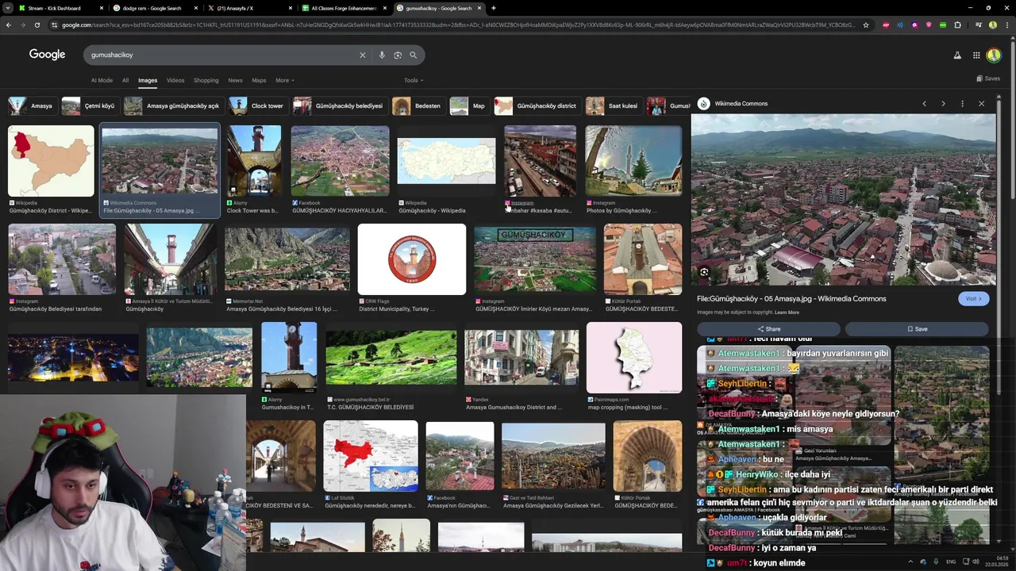
Task: Open green hills gumushacikoy.bel.tr thumbnail
Action: 391,358
